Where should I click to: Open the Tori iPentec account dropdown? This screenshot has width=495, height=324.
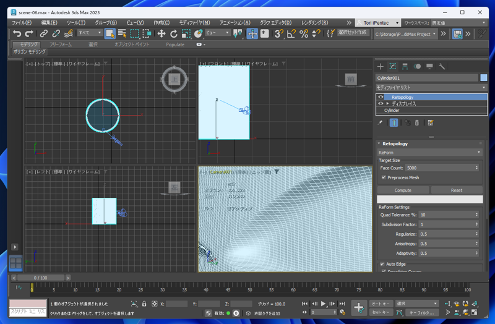point(378,23)
